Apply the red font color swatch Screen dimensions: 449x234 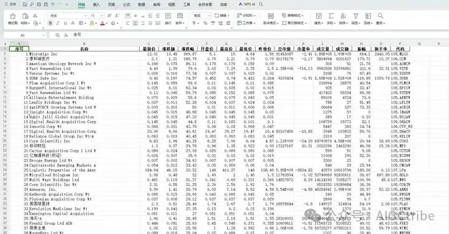tap(102, 23)
